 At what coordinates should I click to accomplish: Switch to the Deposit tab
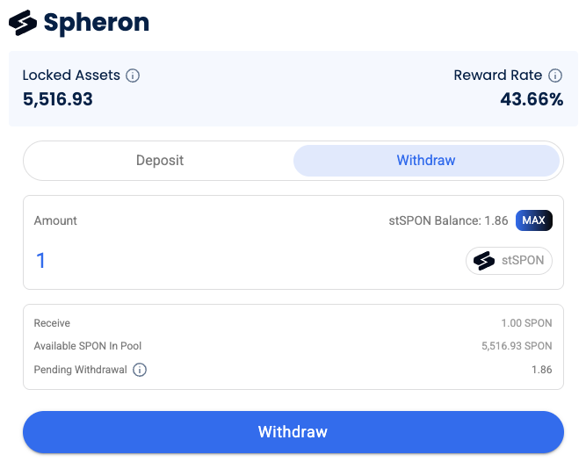point(160,161)
